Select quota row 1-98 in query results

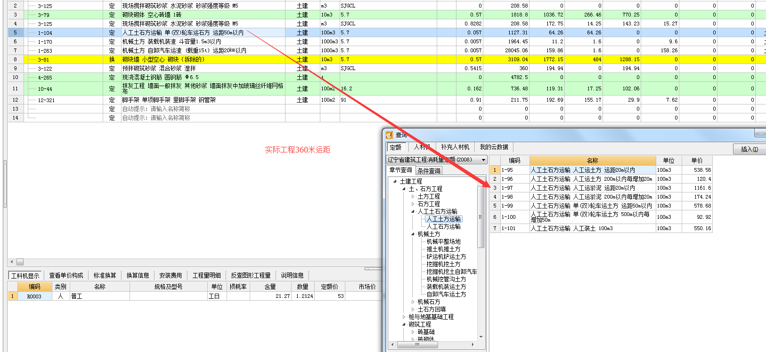tap(601, 197)
